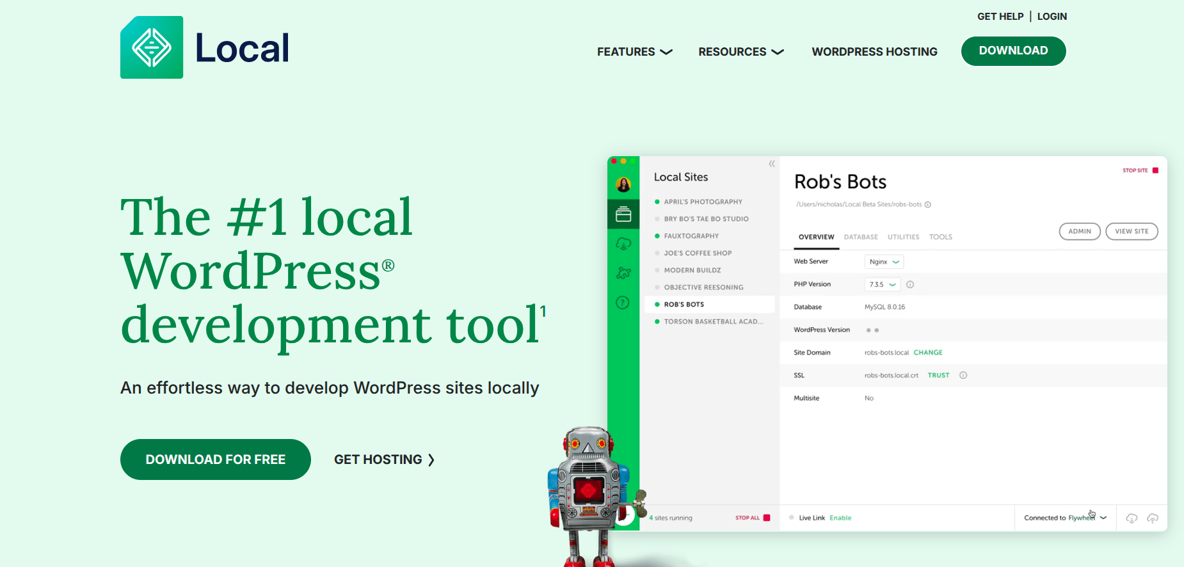The image size is (1184, 567).
Task: Select Joe's Coffee Shop site
Action: (698, 253)
